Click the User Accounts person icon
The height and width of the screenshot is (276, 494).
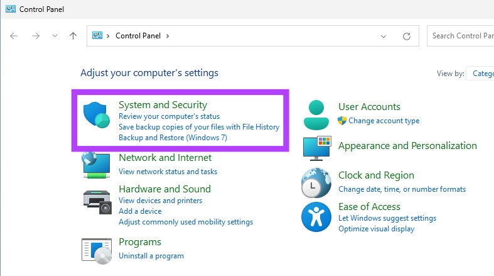tap(316, 115)
